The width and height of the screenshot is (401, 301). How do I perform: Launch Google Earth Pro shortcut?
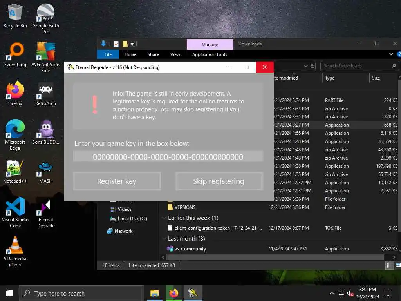point(45,18)
